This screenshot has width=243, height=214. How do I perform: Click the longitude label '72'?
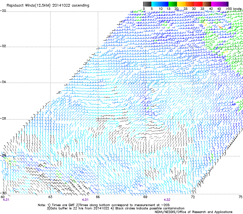click(193, 197)
